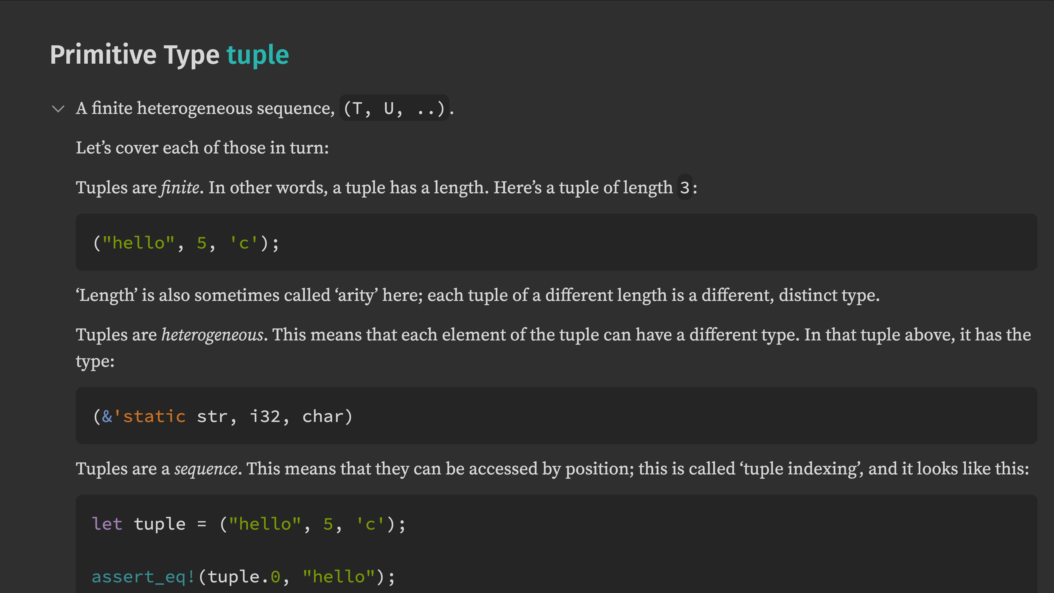This screenshot has height=593, width=1054.
Task: Click the &'static lifetime in the type code
Action: click(x=144, y=417)
